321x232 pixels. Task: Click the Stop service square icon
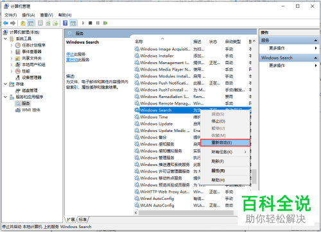[x=91, y=23]
